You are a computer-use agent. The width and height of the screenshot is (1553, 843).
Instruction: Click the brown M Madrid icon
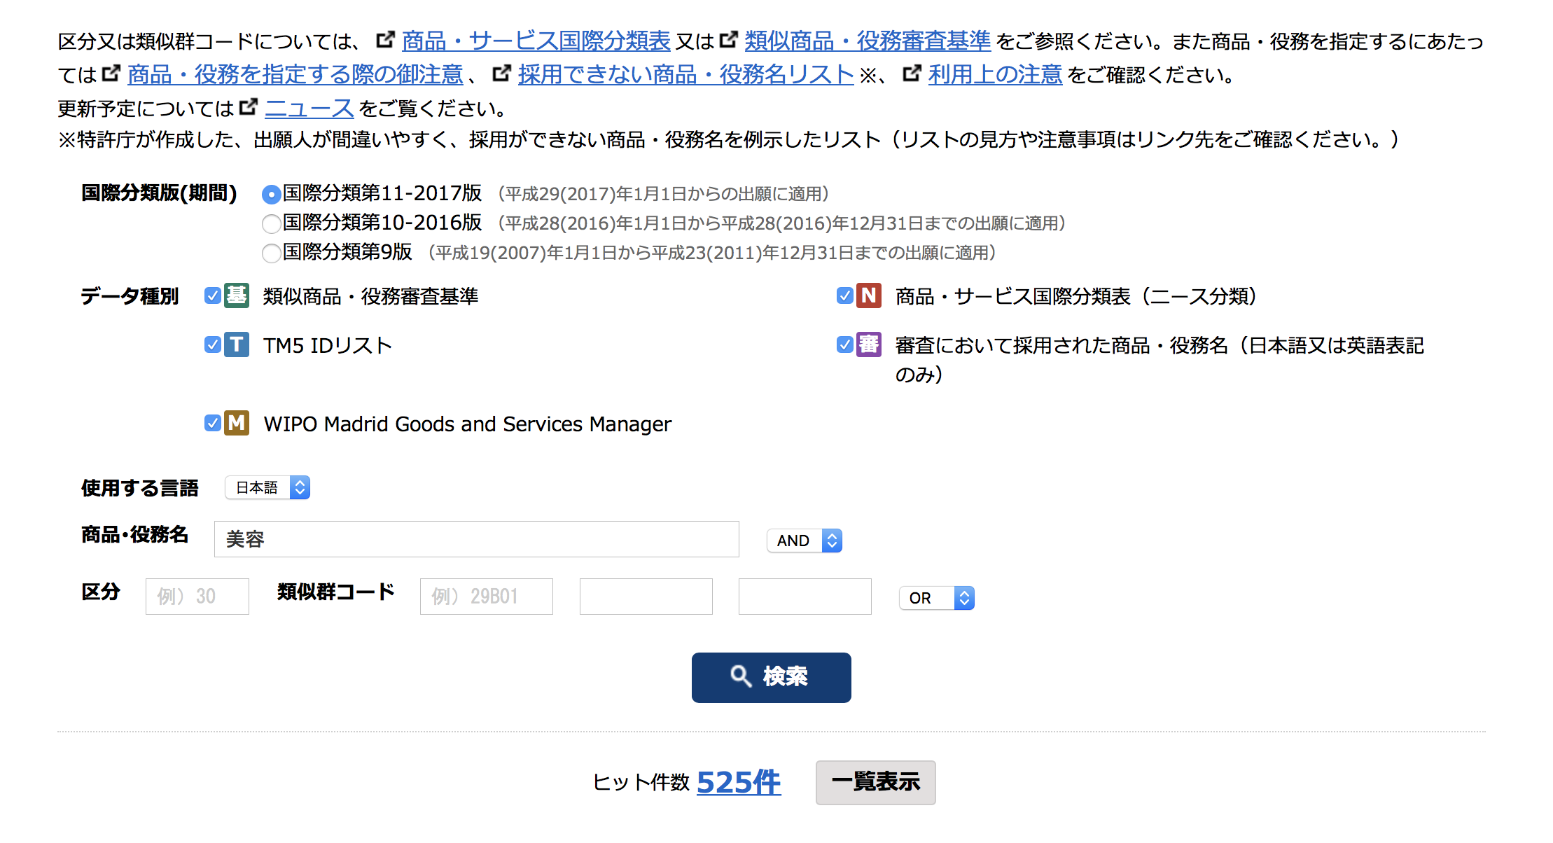[x=237, y=423]
